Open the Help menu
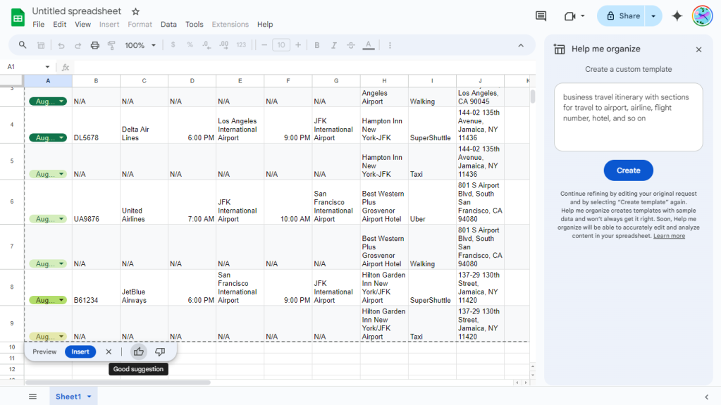 265,25
